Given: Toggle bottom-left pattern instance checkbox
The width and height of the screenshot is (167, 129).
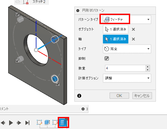Looking at the screenshot, I should coord(17,61).
